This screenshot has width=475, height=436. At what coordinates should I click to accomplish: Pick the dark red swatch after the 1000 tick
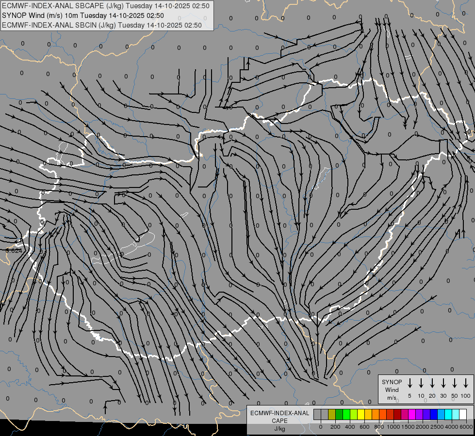pos(397,414)
